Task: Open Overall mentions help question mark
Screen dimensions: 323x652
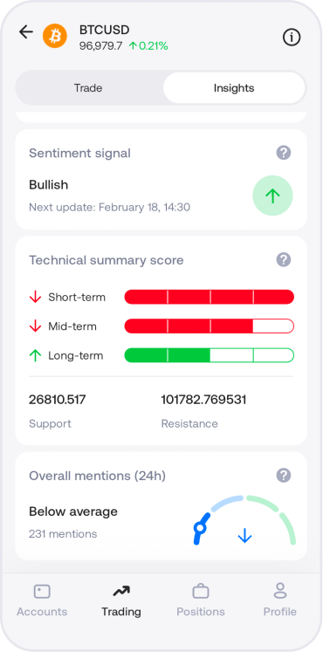Action: pos(284,476)
